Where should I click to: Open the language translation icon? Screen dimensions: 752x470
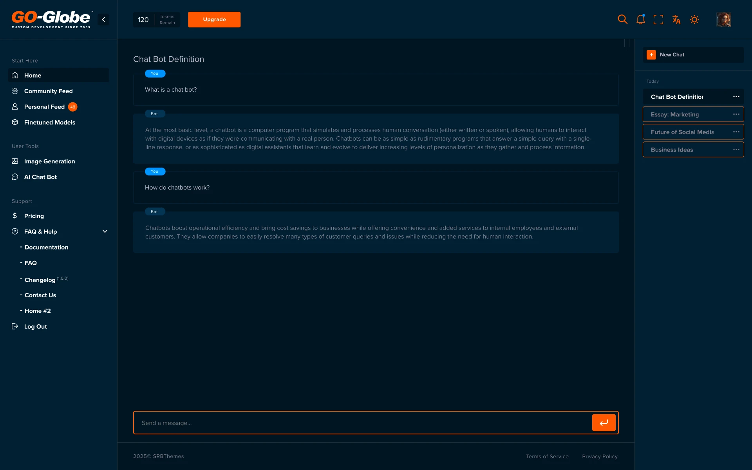pos(676,19)
